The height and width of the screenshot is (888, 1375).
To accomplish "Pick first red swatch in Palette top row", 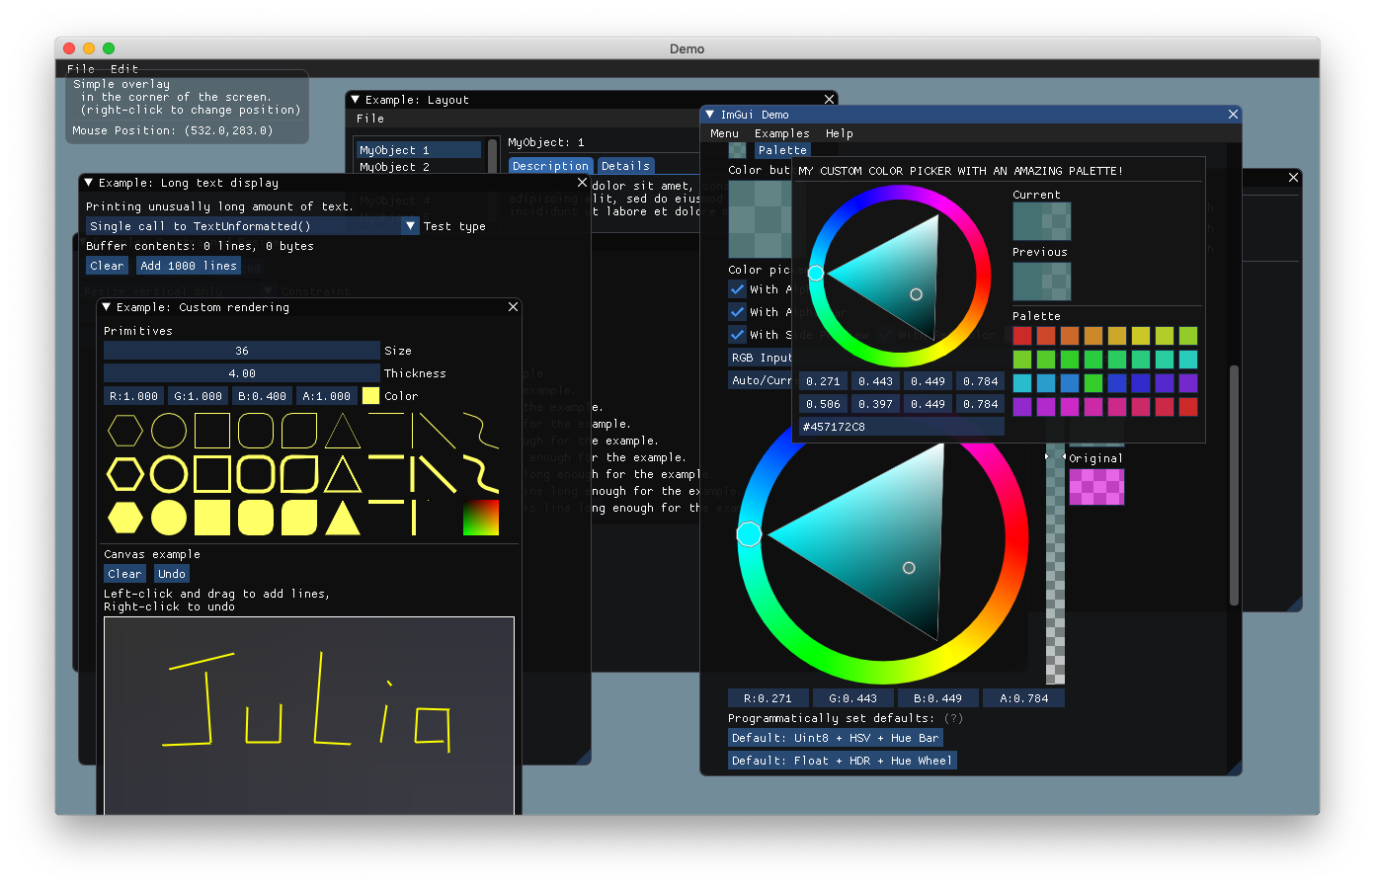I will (1022, 336).
